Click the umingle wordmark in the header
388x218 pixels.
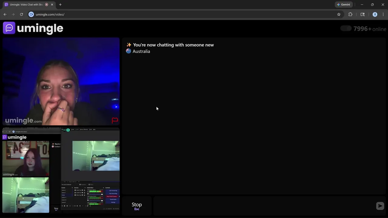pyautogui.click(x=40, y=28)
